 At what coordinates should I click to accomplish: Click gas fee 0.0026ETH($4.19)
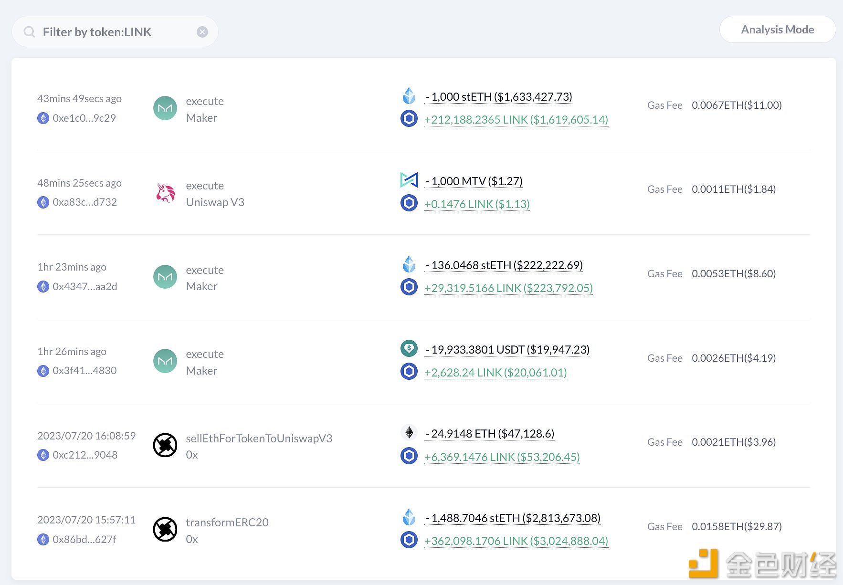[x=734, y=358]
